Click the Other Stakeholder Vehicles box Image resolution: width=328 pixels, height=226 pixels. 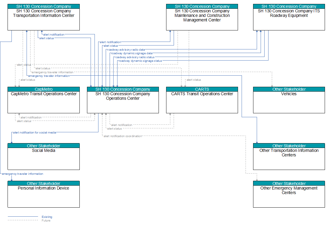pos(289,100)
